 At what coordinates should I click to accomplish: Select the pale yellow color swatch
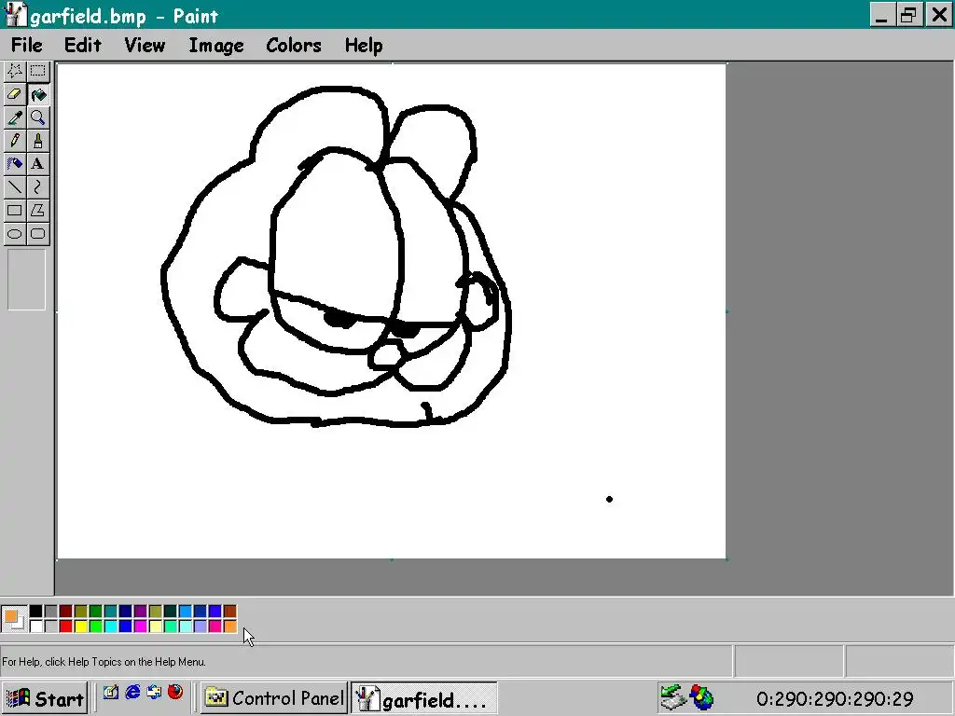[156, 626]
